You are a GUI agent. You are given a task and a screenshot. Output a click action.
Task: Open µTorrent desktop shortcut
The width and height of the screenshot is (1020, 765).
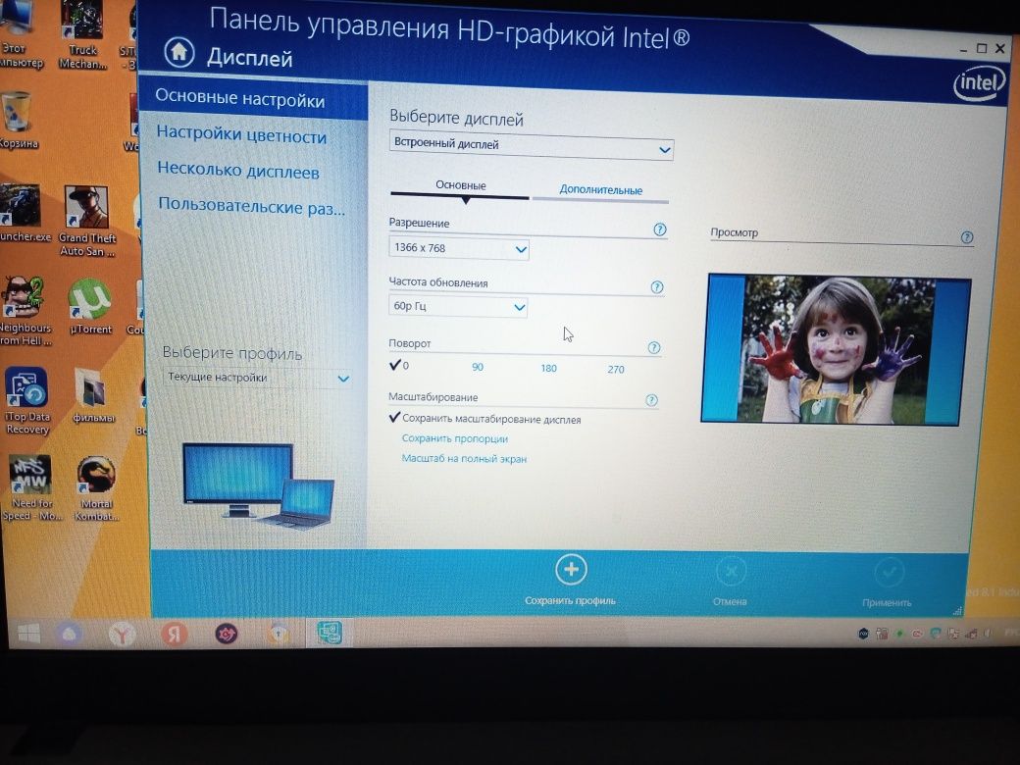coord(90,306)
